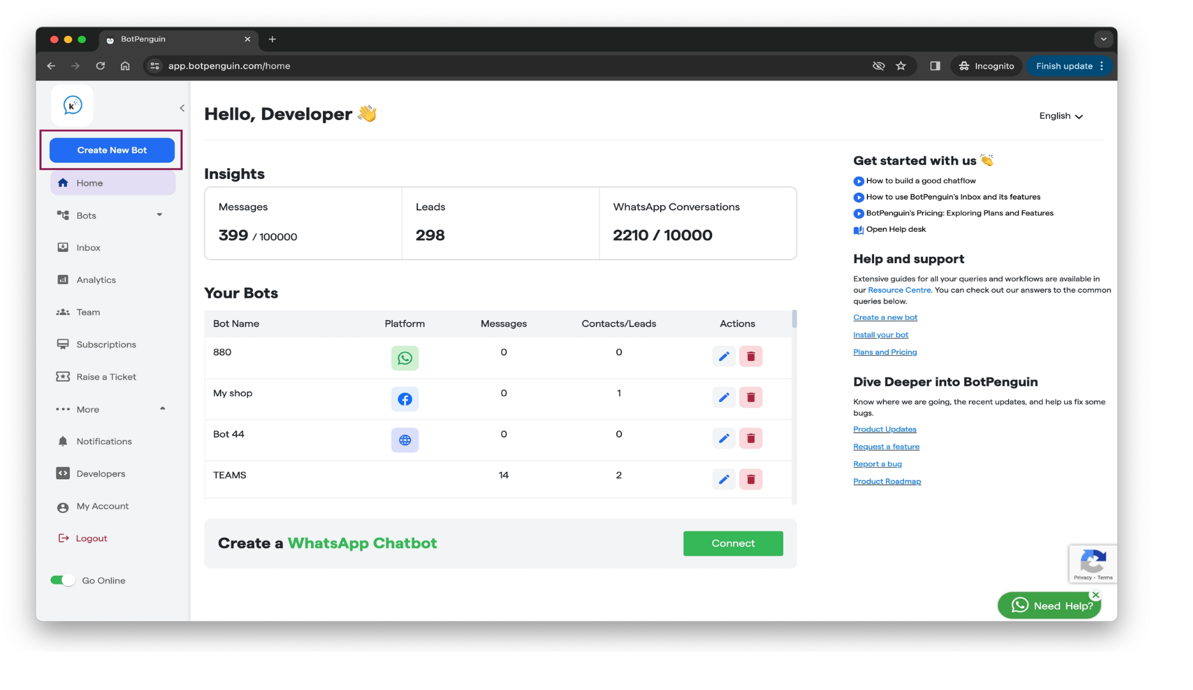Click the browser back arrow

pos(51,66)
